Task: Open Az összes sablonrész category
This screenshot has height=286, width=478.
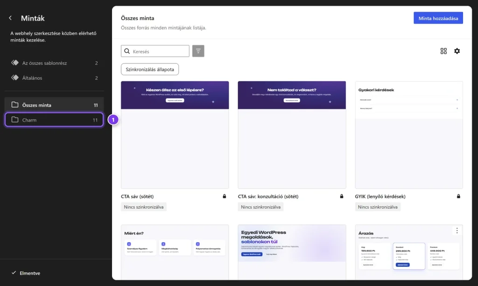Action: (54, 63)
